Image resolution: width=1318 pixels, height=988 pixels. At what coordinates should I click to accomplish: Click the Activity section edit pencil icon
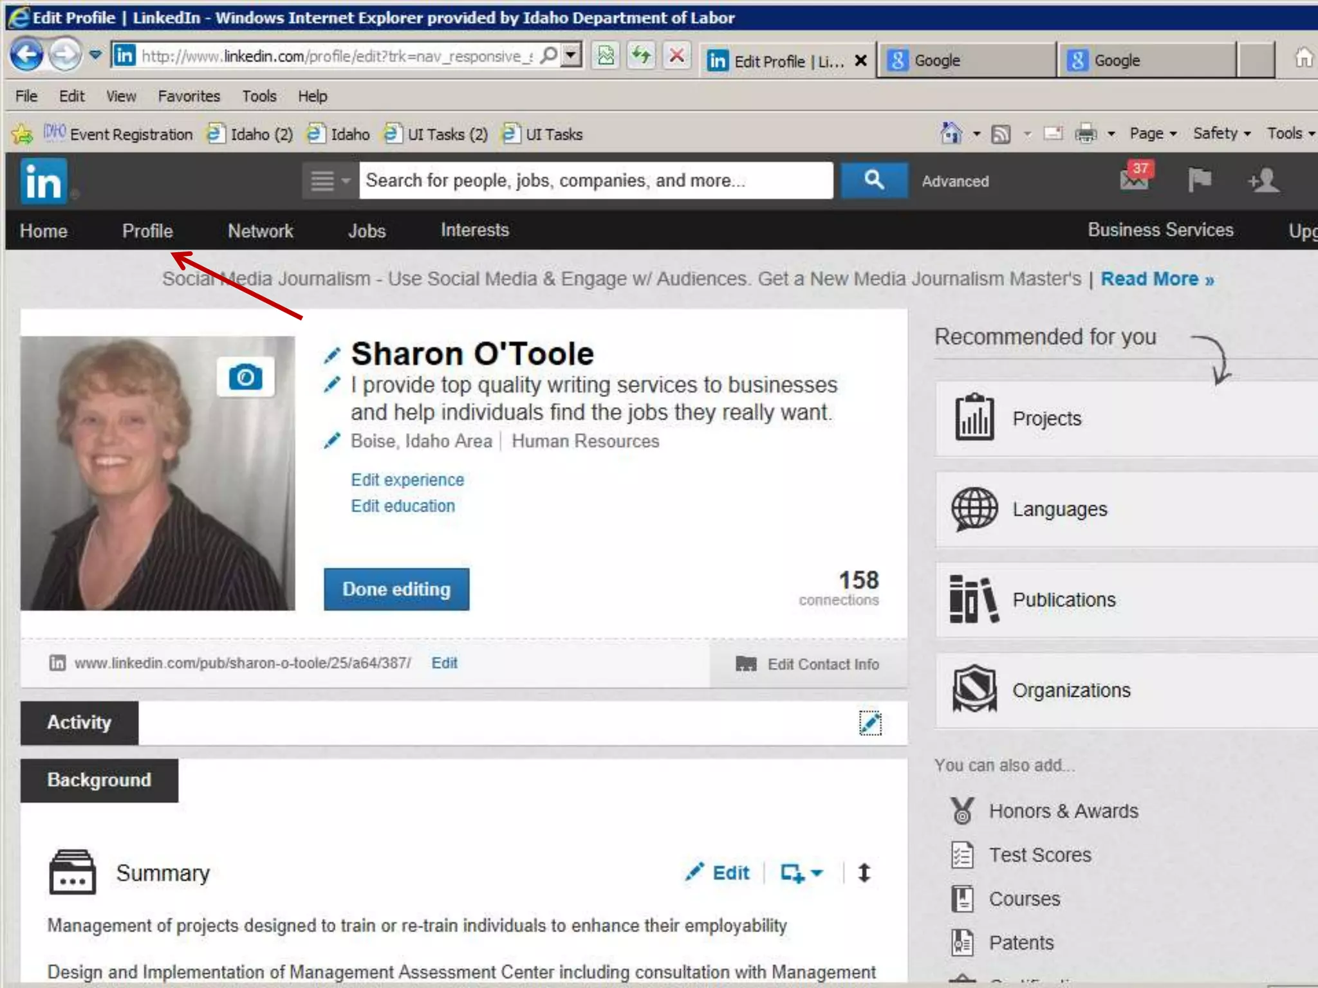pyautogui.click(x=870, y=723)
